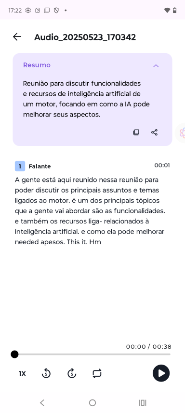The height and width of the screenshot is (413, 185).
Task: Go back using the top arrow
Action: [17, 37]
